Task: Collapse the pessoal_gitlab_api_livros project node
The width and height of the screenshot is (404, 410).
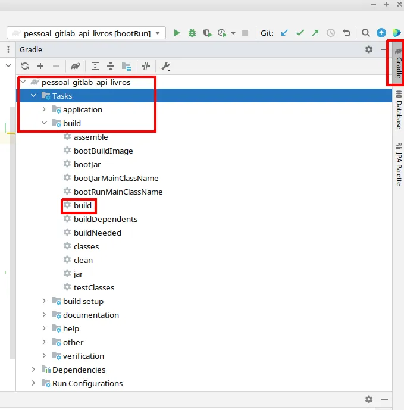Action: pyautogui.click(x=23, y=82)
